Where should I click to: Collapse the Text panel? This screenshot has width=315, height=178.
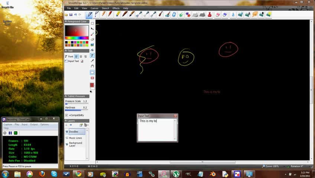[x=66, y=51]
